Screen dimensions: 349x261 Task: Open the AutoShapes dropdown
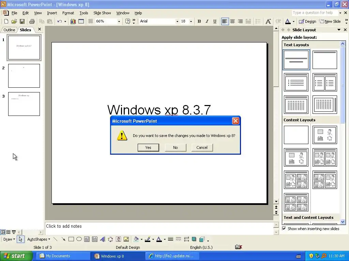click(39, 239)
